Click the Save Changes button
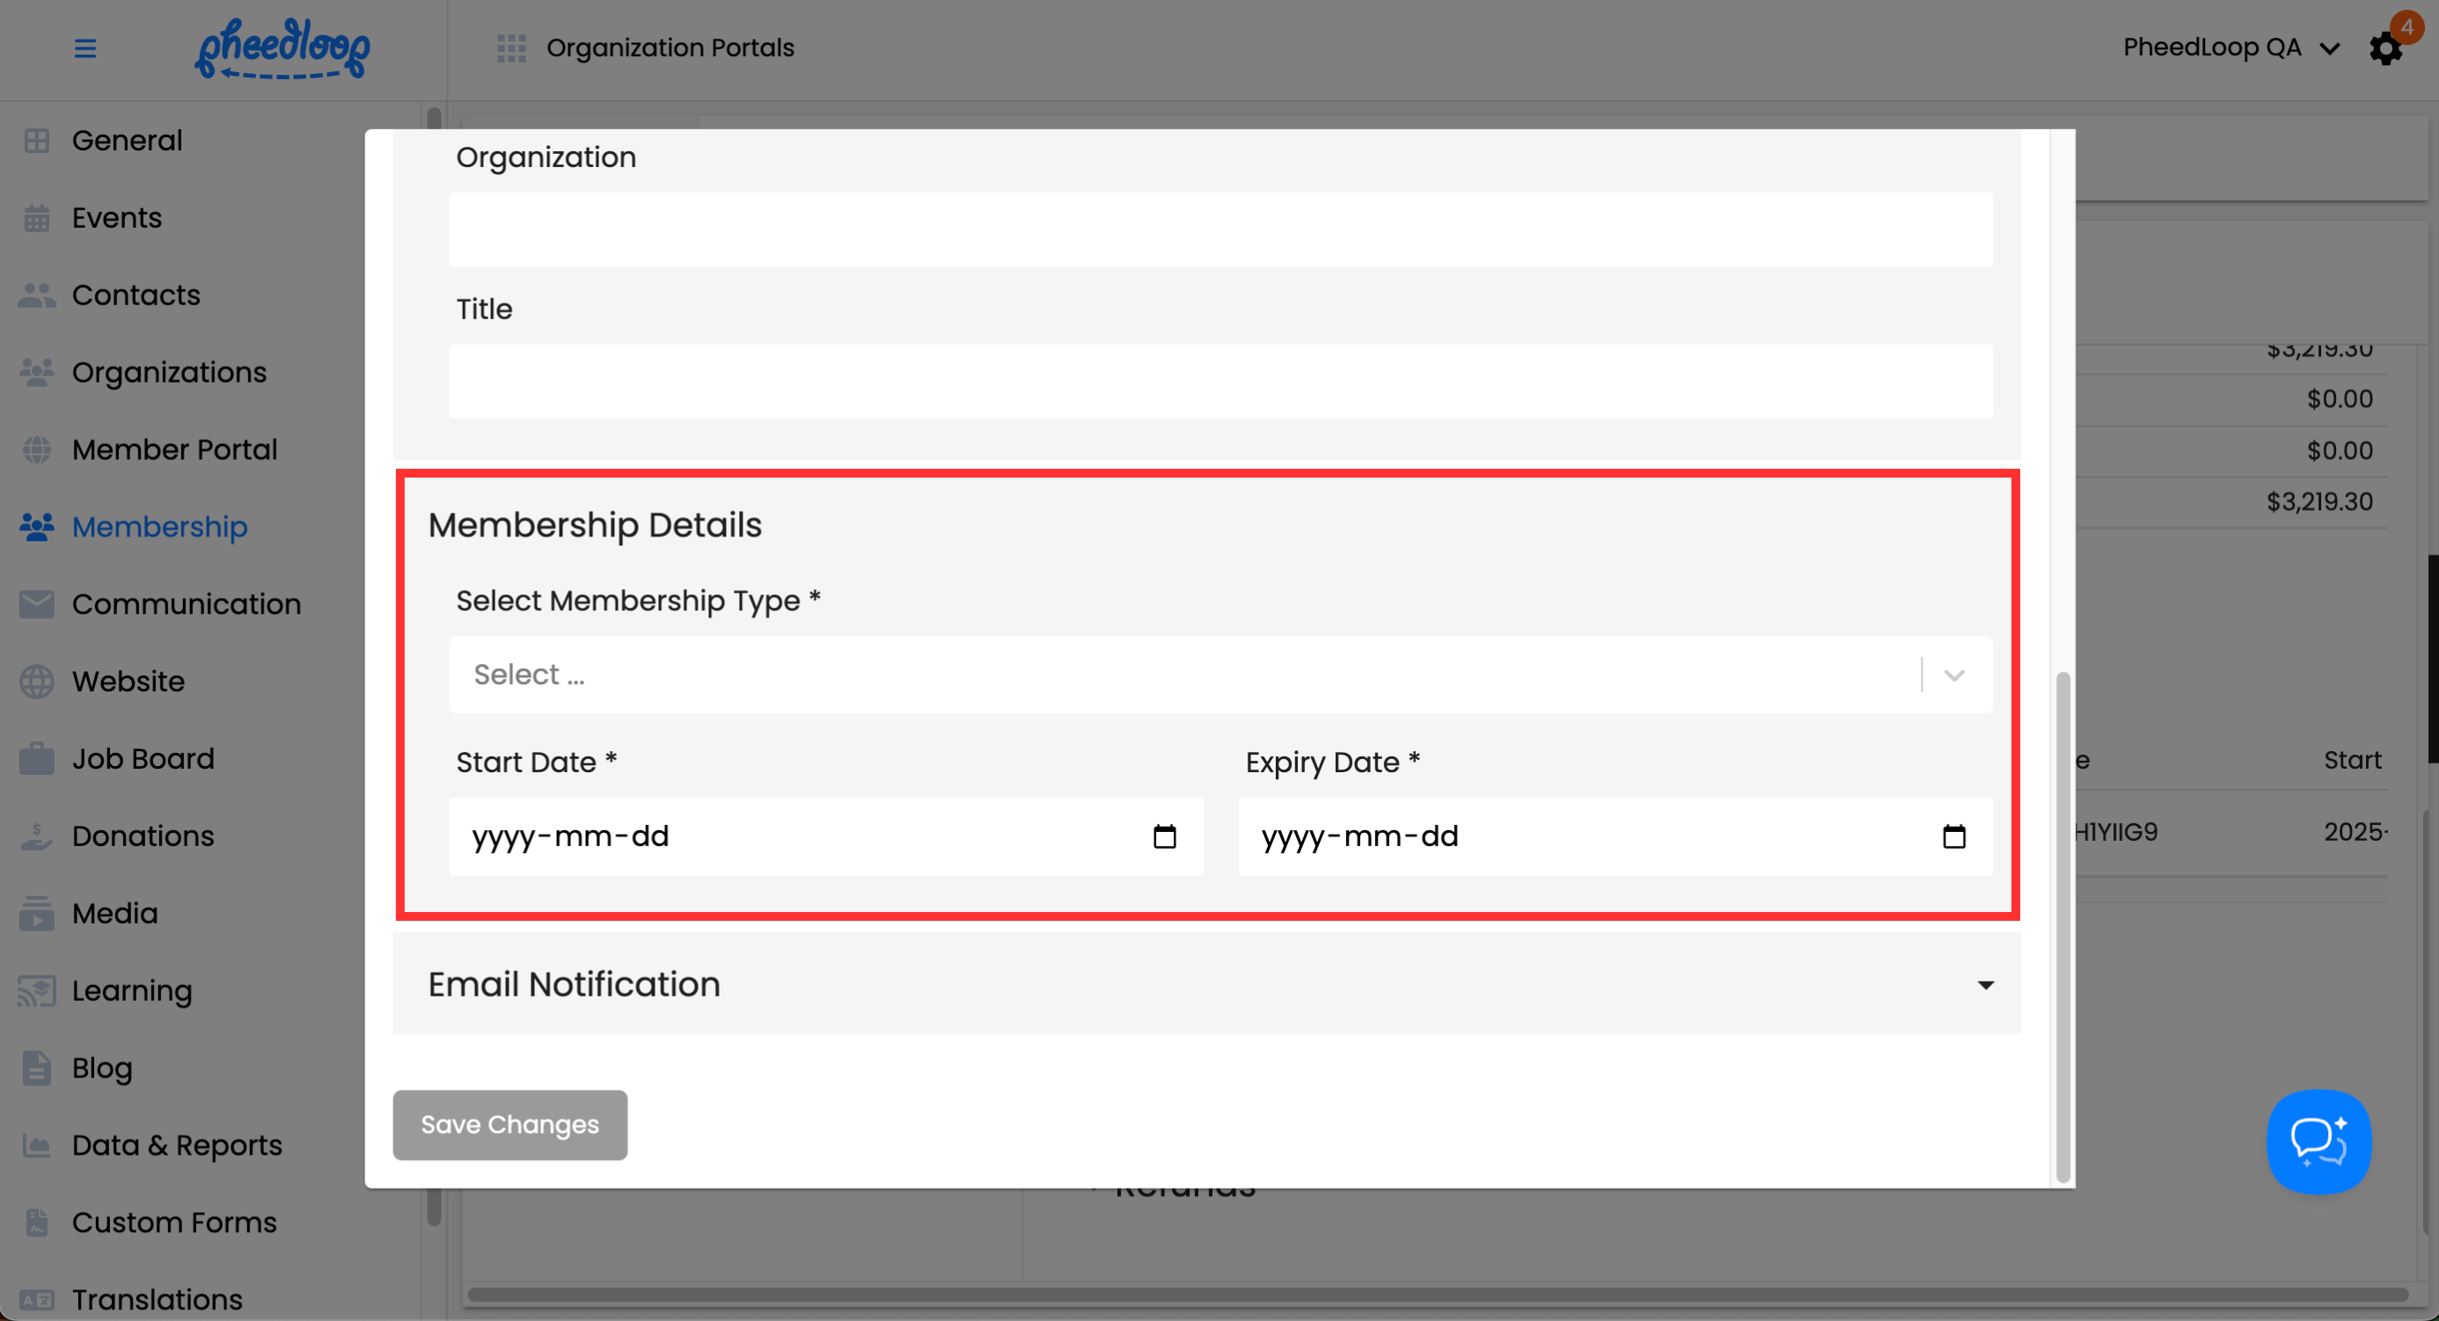Image resolution: width=2439 pixels, height=1321 pixels. (509, 1124)
